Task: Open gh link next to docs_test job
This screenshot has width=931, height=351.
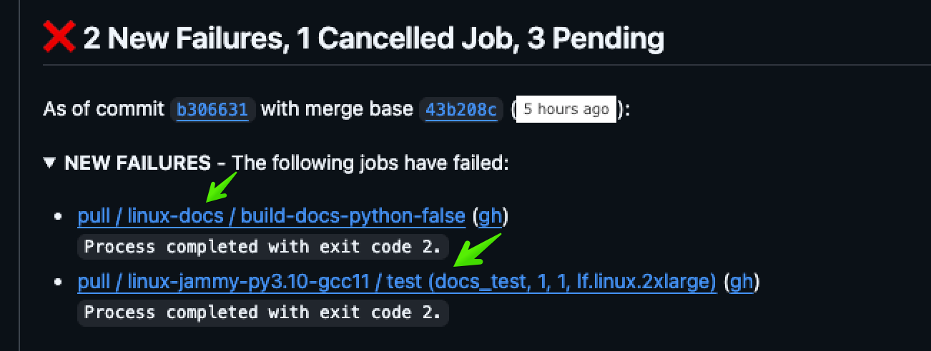Action: pyautogui.click(x=741, y=282)
